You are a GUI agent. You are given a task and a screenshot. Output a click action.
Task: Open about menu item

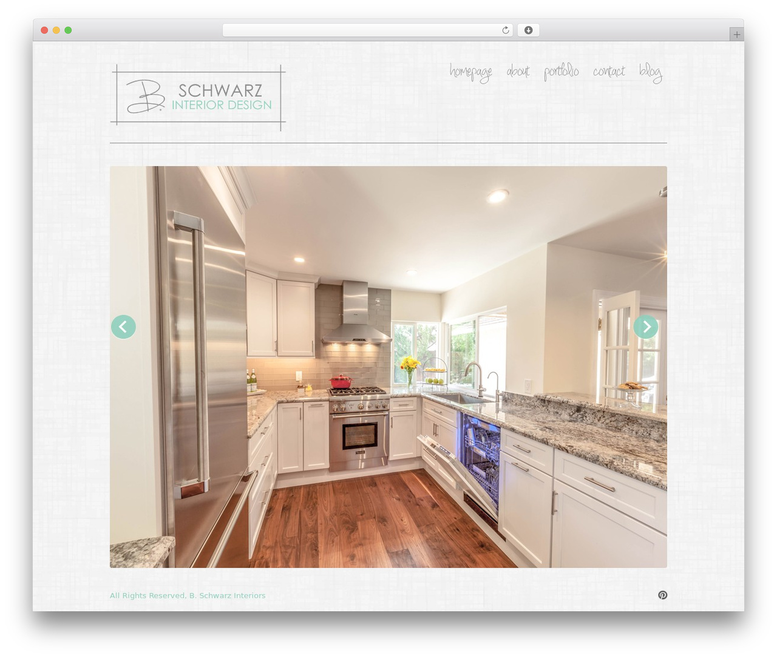[x=518, y=72]
